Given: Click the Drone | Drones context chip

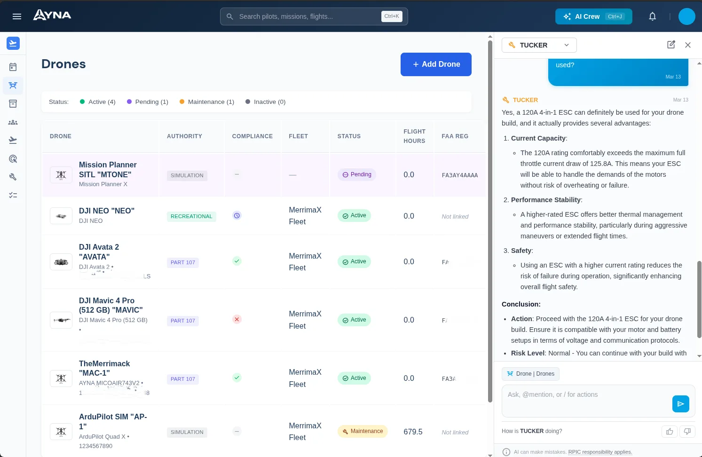Looking at the screenshot, I should tap(530, 374).
